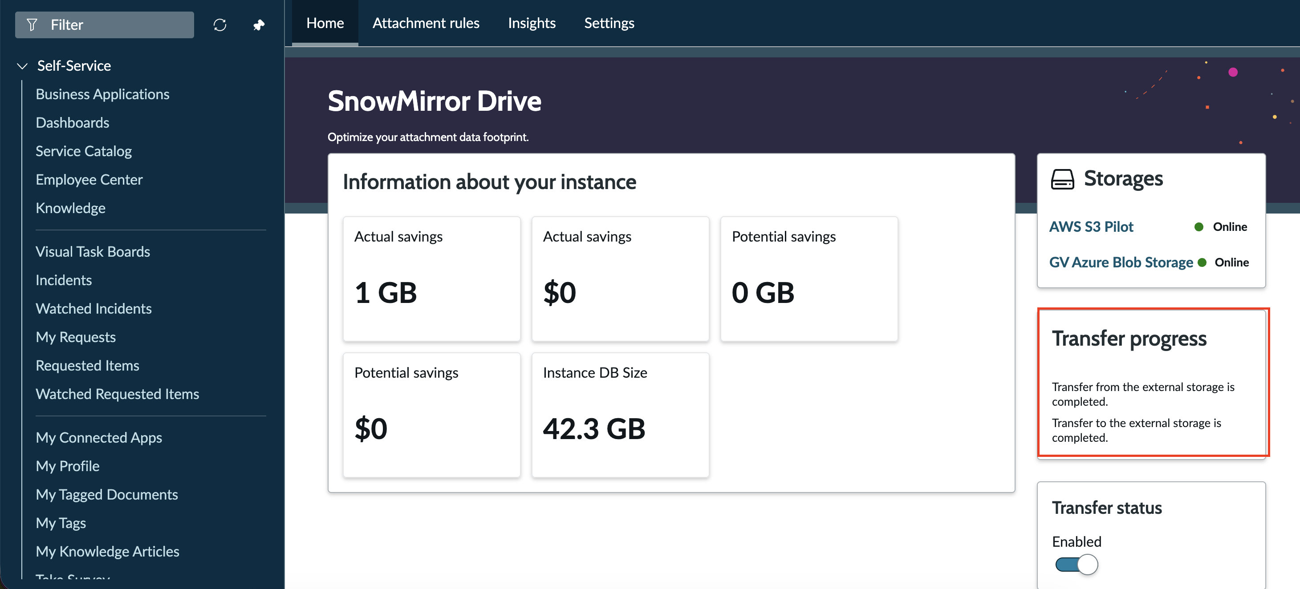Click the Actual savings $0 card

pyautogui.click(x=620, y=279)
